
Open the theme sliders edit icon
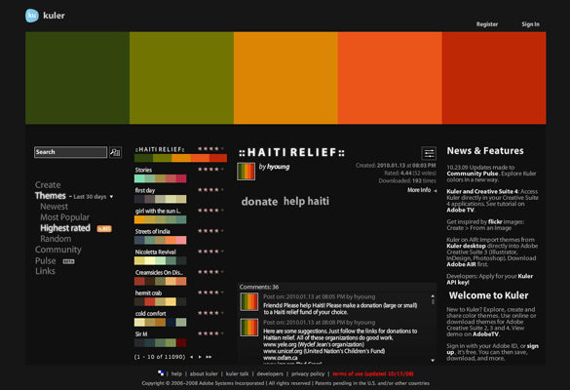click(x=429, y=153)
